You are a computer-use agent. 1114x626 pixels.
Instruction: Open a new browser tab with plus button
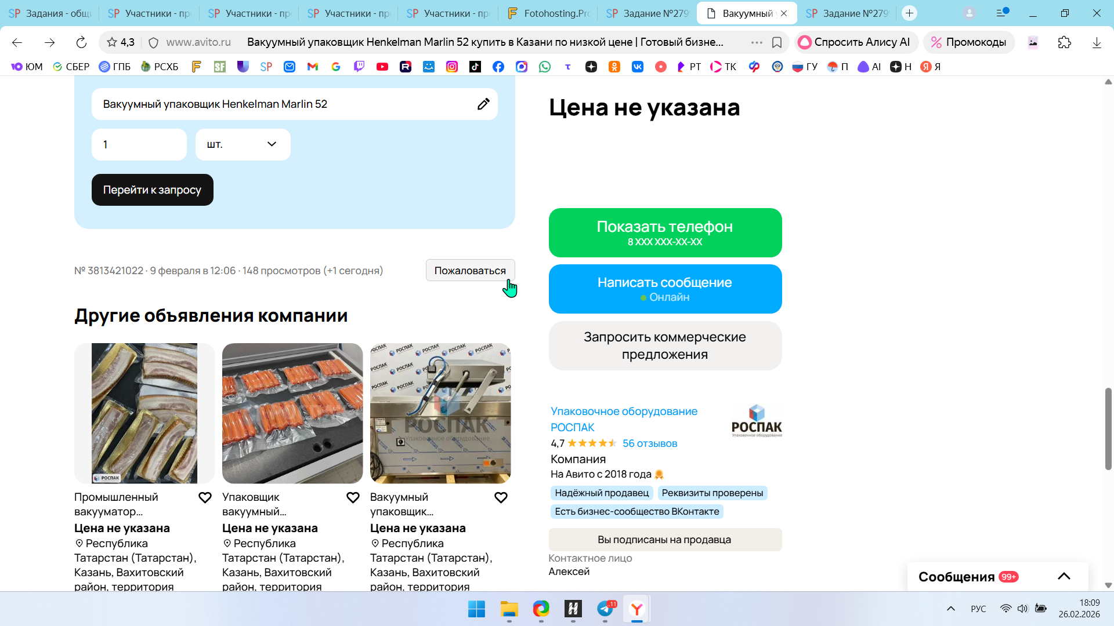click(909, 13)
